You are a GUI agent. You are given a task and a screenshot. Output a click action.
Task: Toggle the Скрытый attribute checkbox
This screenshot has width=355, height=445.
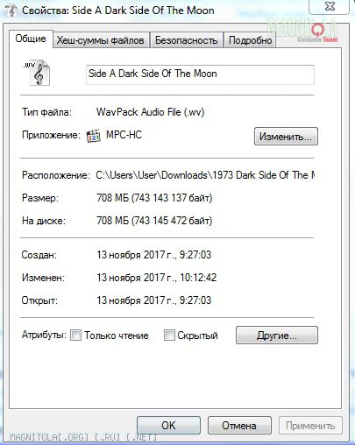click(169, 335)
